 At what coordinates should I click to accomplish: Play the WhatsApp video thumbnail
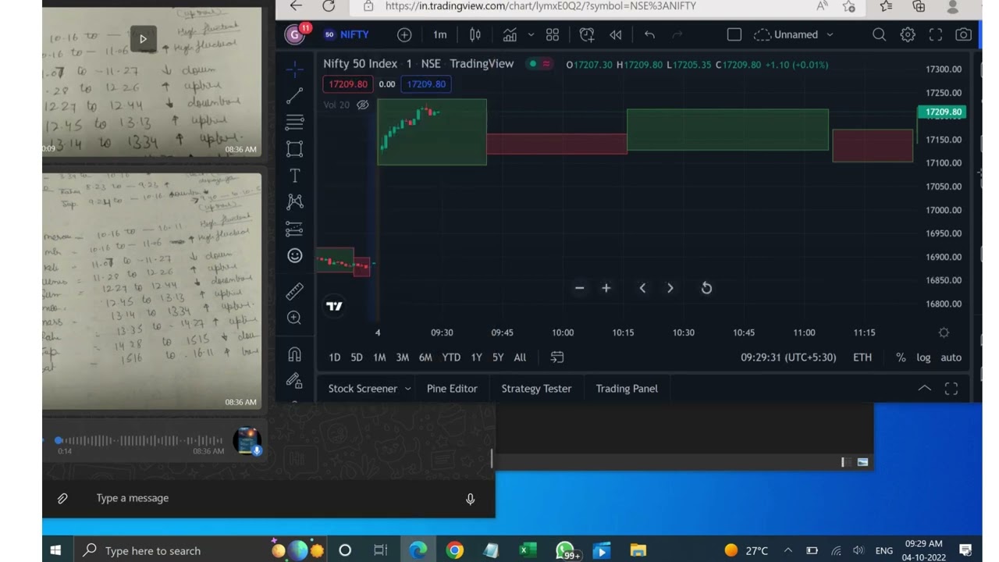pyautogui.click(x=143, y=38)
